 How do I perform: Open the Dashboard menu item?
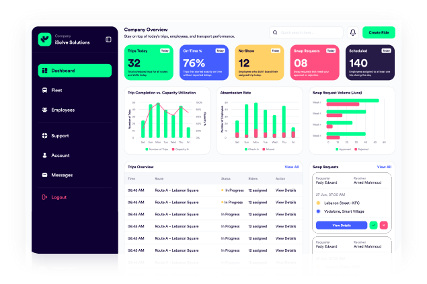coord(75,71)
